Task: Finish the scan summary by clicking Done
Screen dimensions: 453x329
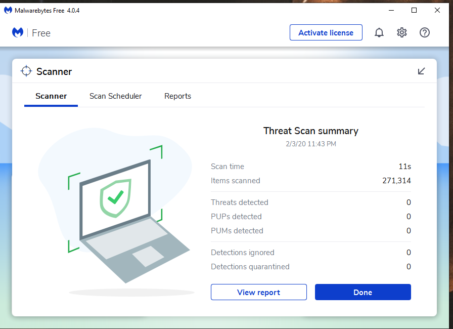Action: click(363, 292)
